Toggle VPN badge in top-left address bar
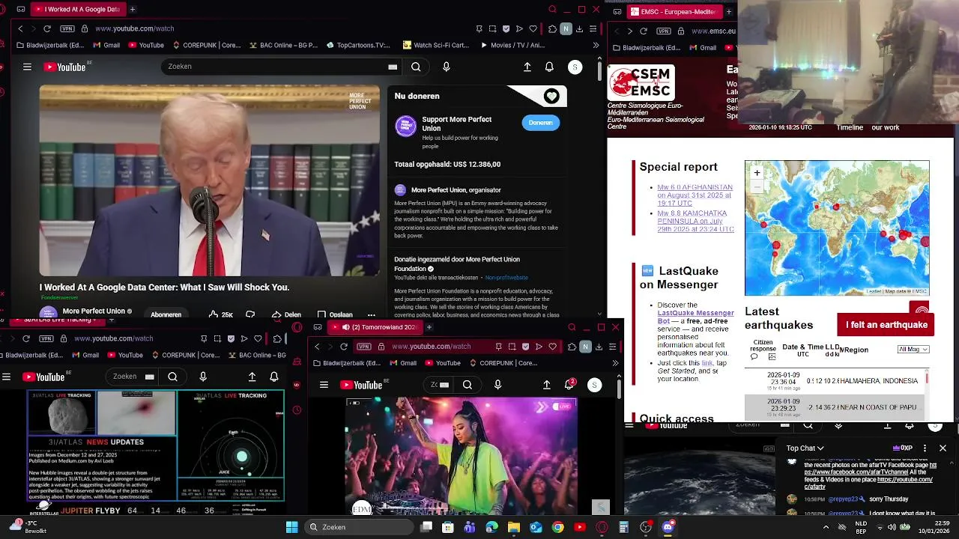This screenshot has height=539, width=959. (x=67, y=28)
